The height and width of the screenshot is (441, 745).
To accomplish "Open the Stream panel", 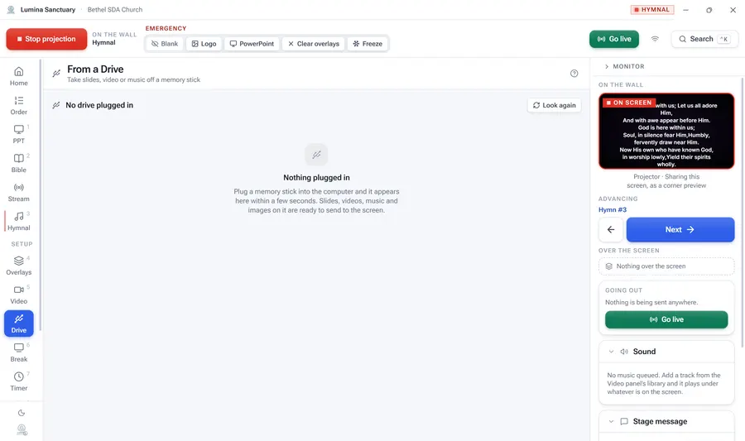I will point(18,192).
